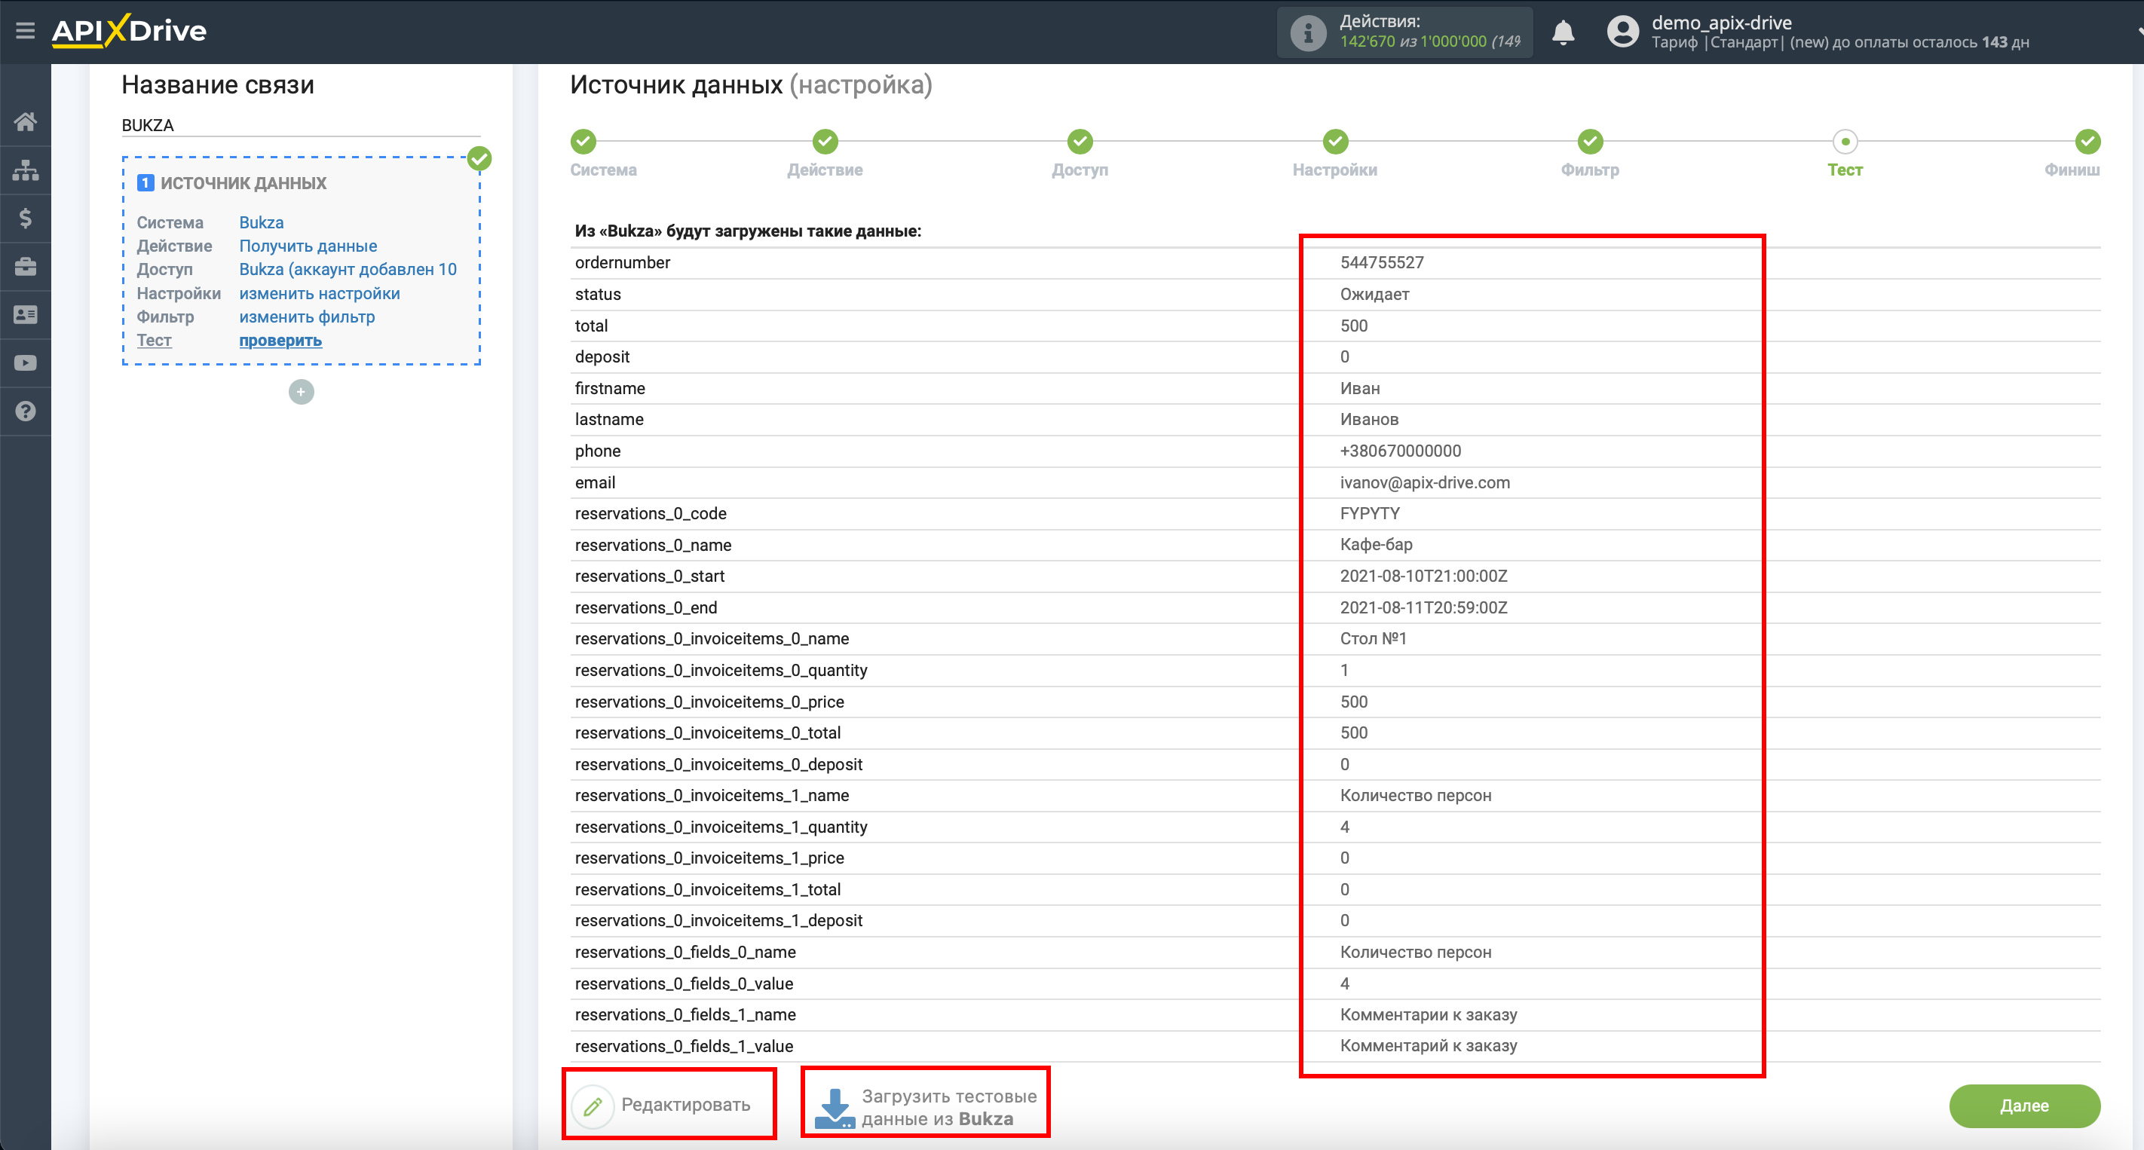
Task: Click the info icon near Действия
Action: point(1307,33)
